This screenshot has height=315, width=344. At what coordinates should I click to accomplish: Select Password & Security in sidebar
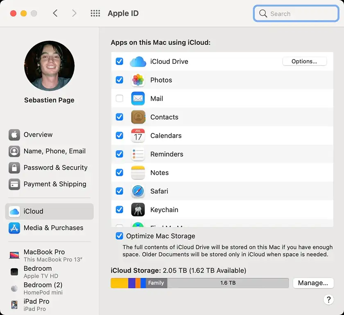click(x=55, y=168)
